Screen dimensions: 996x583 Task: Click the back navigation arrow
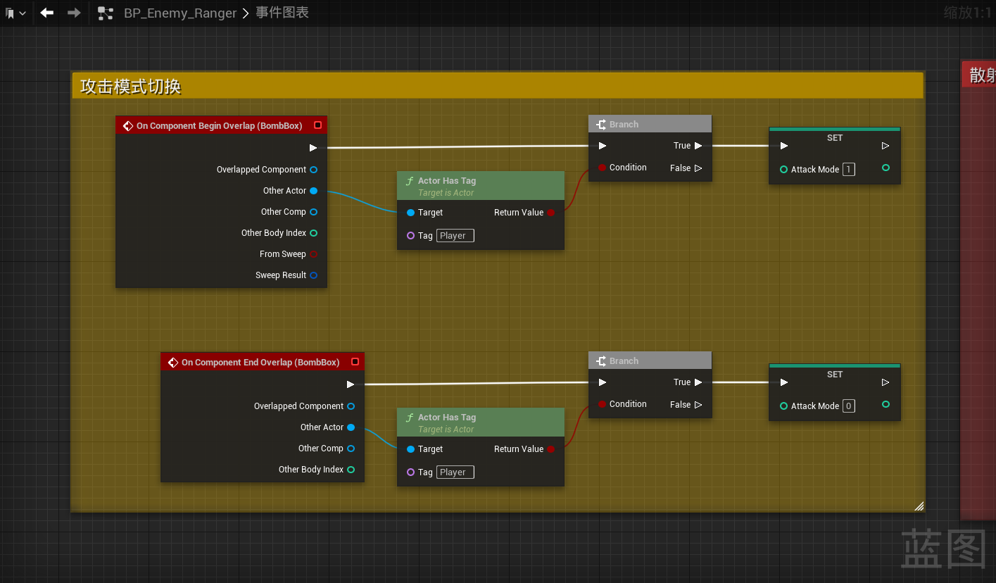(x=47, y=13)
